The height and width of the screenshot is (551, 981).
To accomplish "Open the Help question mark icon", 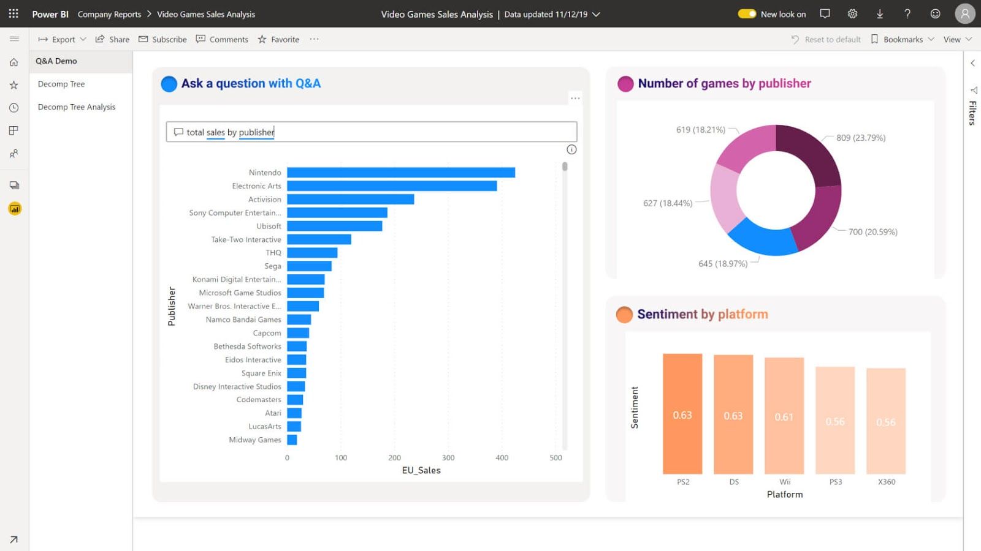I will click(x=907, y=13).
